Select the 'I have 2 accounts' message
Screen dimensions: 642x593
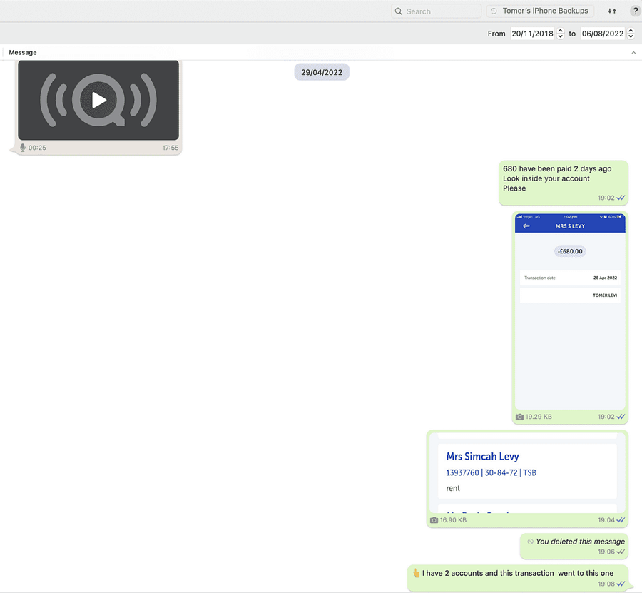[518, 578]
